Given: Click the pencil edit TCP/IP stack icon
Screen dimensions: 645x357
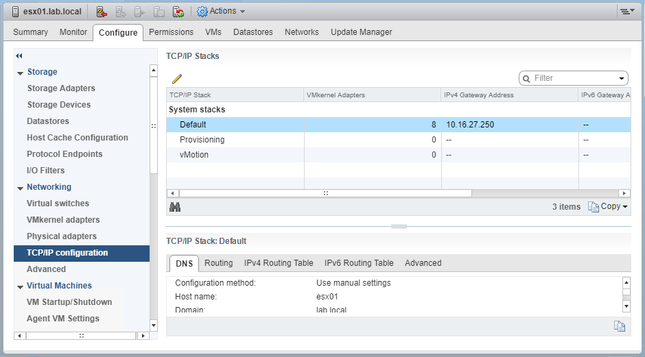Looking at the screenshot, I should 176,79.
